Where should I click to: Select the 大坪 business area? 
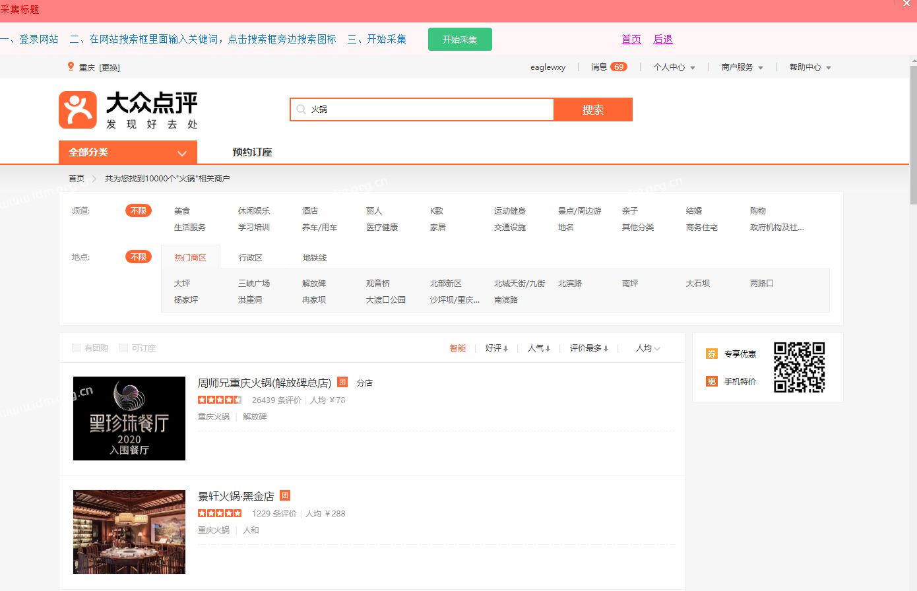[x=182, y=284]
